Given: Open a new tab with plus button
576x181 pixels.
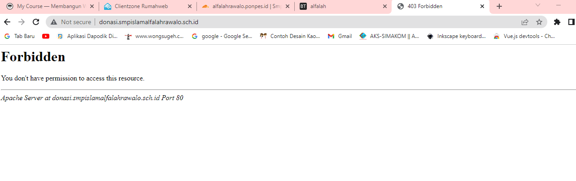Looking at the screenshot, I should click(499, 6).
